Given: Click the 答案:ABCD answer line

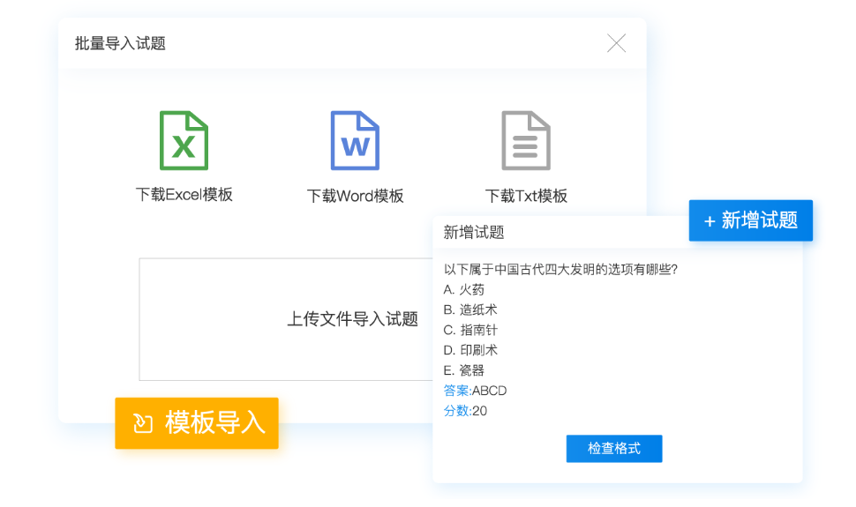Looking at the screenshot, I should point(475,391).
